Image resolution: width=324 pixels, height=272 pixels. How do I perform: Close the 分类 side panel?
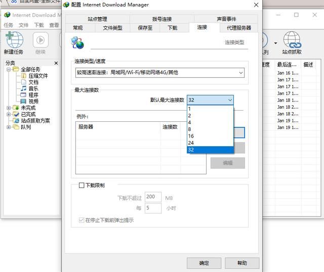click(x=56, y=63)
